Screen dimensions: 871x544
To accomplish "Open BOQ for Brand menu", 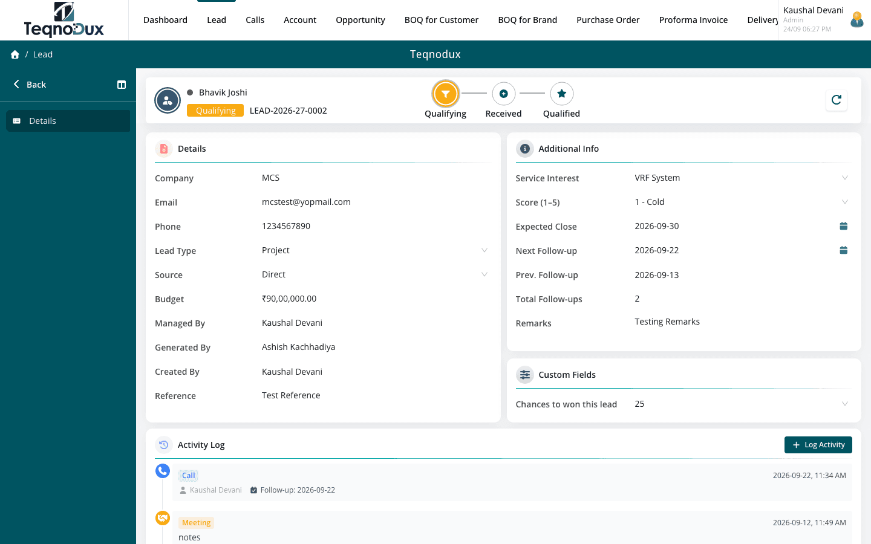I will tap(527, 20).
